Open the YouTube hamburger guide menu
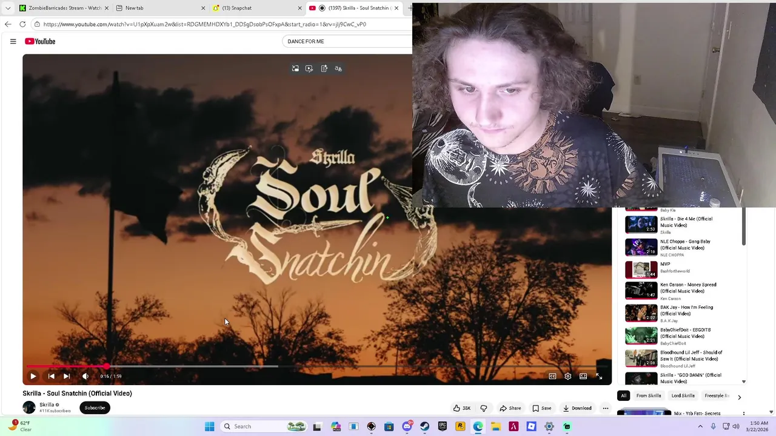This screenshot has width=776, height=436. click(13, 41)
